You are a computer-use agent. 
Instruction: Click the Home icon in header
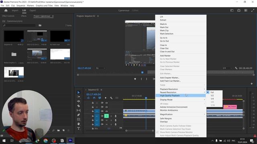(x=6, y=10)
